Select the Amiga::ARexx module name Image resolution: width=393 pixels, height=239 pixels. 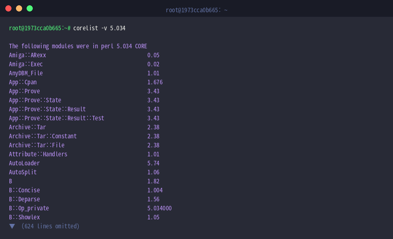point(27,55)
